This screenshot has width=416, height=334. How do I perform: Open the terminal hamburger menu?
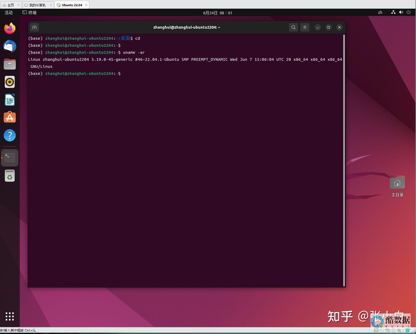coord(305,27)
